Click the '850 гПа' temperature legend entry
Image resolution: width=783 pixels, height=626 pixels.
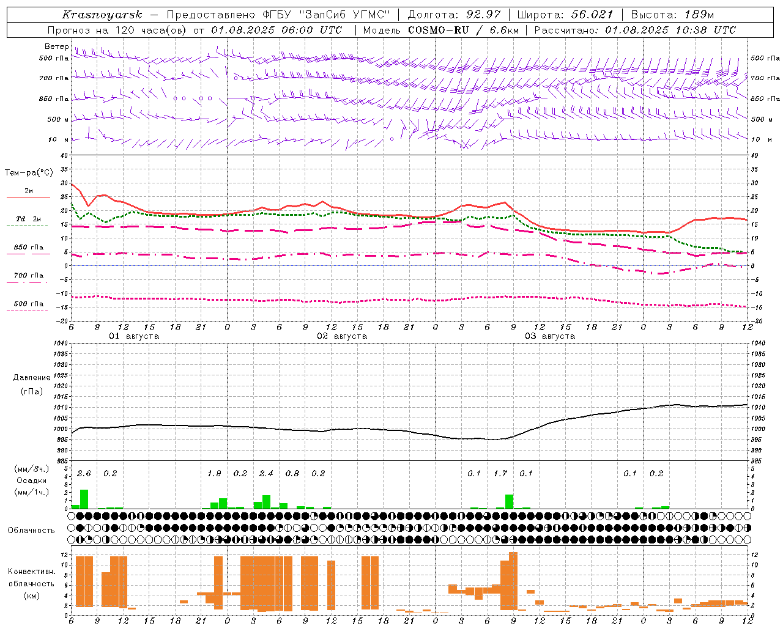pyautogui.click(x=29, y=248)
